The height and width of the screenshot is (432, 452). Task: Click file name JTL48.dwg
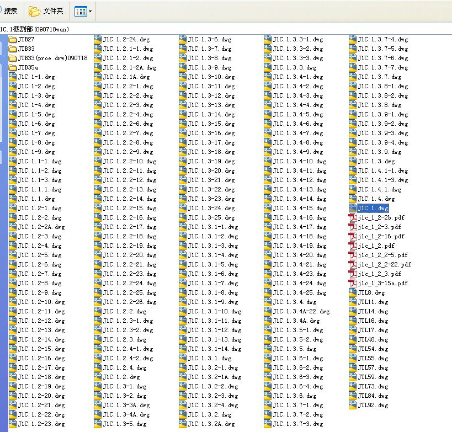pyautogui.click(x=373, y=339)
